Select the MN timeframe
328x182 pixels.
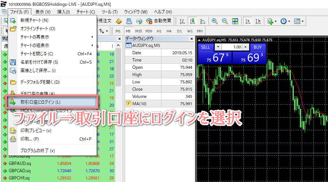click(x=200, y=31)
